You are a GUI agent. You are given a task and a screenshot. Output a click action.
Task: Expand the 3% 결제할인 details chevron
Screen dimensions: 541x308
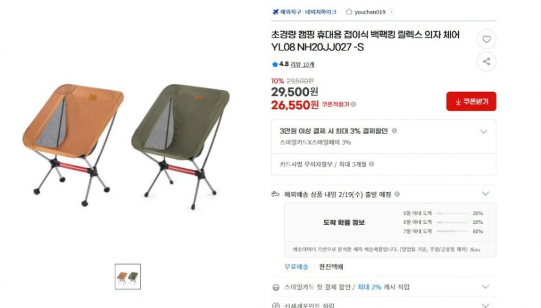tap(484, 131)
